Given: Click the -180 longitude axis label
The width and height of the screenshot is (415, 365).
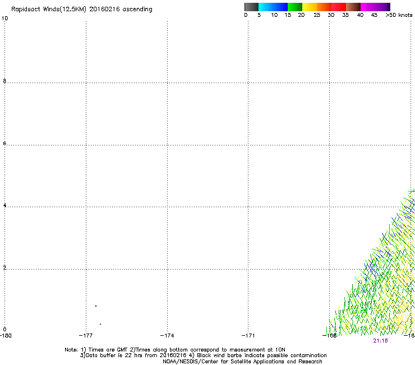Looking at the screenshot, I should (x=6, y=336).
